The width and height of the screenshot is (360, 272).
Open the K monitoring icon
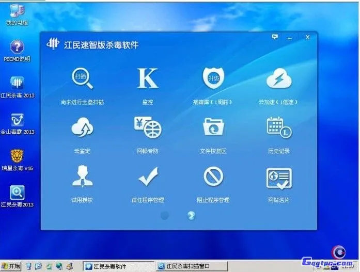[148, 78]
